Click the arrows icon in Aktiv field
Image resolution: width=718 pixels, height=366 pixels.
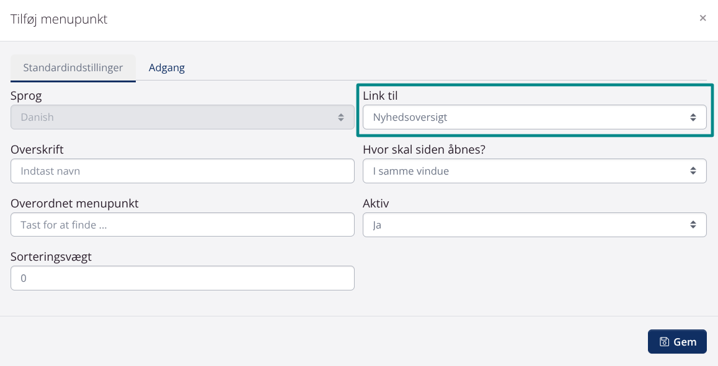pyautogui.click(x=693, y=225)
